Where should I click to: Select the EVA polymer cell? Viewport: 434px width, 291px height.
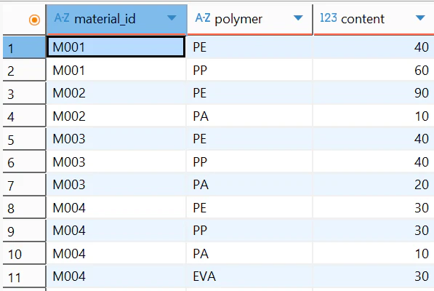point(249,276)
